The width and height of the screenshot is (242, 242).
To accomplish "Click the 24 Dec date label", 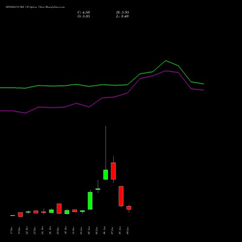I will tap(43, 230).
